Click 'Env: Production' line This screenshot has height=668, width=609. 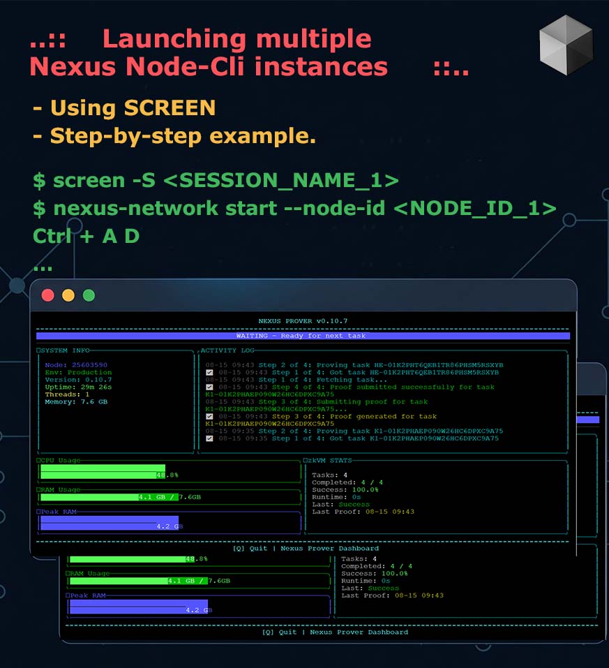(x=78, y=372)
